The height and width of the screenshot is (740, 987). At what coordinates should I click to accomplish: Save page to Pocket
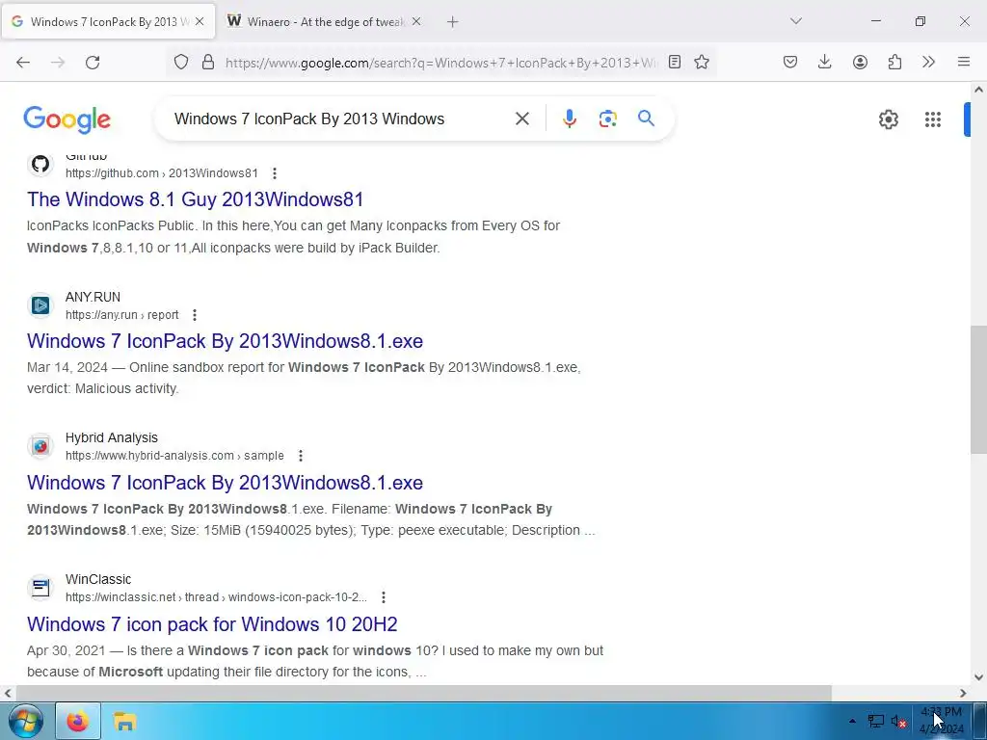790,63
